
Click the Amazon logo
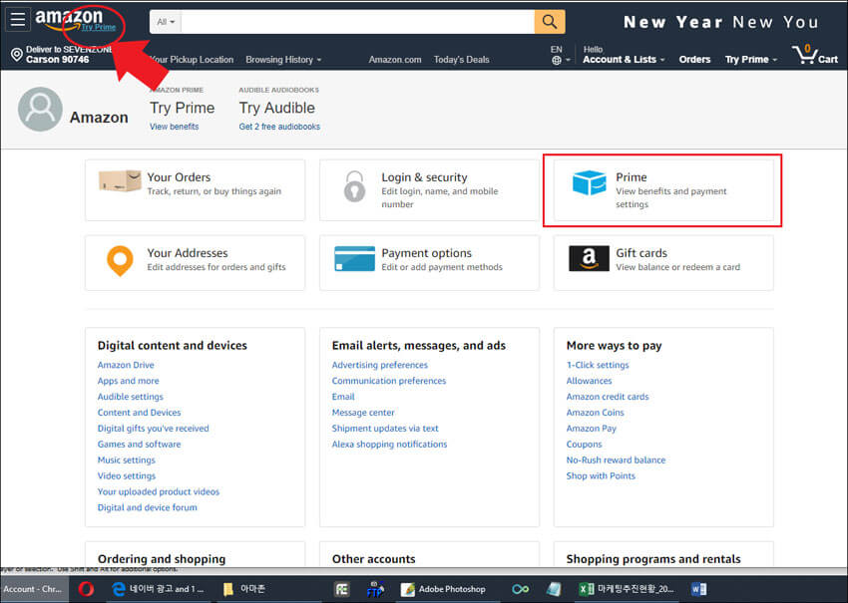(68, 18)
